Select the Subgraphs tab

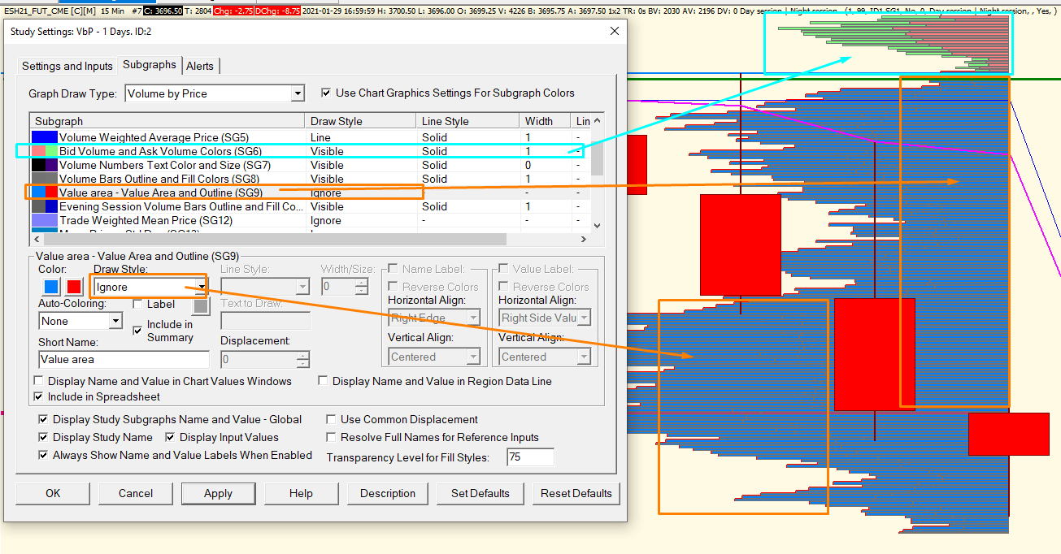tap(150, 64)
